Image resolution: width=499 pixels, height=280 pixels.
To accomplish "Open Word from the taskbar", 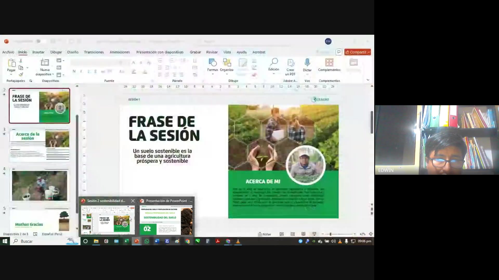I will click(x=157, y=241).
